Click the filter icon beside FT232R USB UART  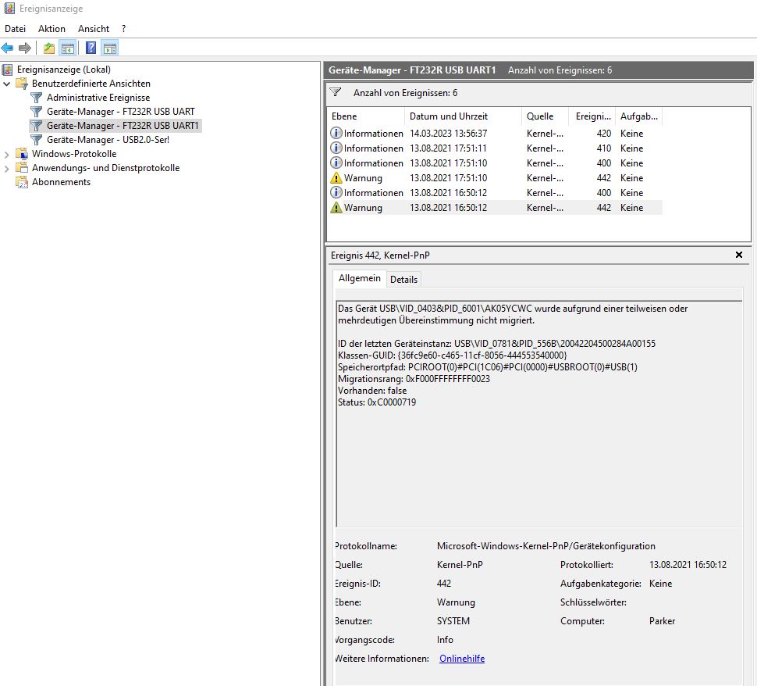[36, 112]
